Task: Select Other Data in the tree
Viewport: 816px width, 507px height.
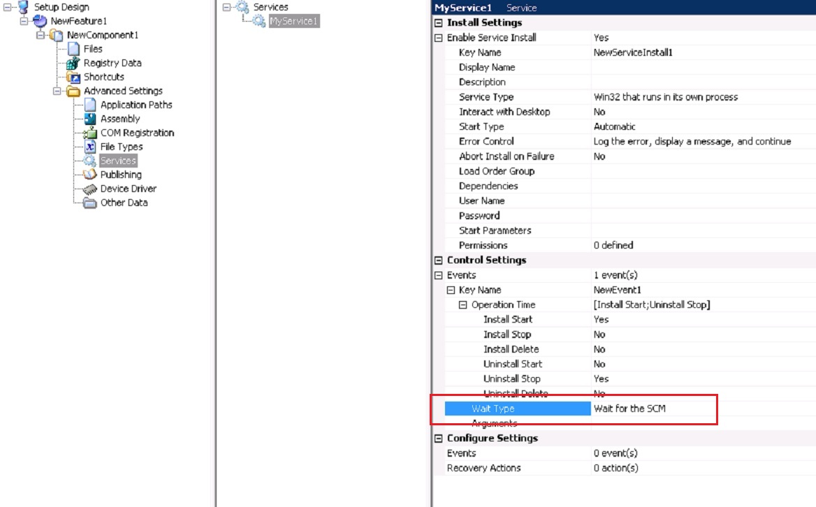Action: (124, 203)
